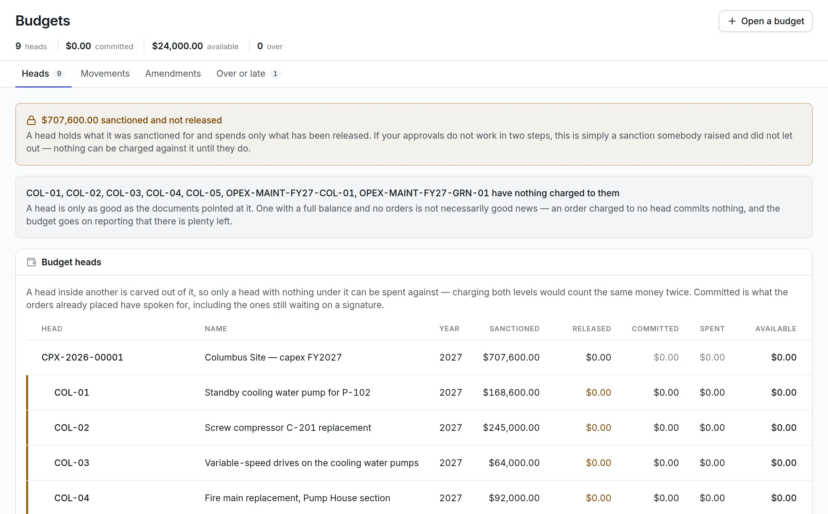Click the $707,600.00 sanctioned cell
The width and height of the screenshot is (828, 514).
[511, 357]
